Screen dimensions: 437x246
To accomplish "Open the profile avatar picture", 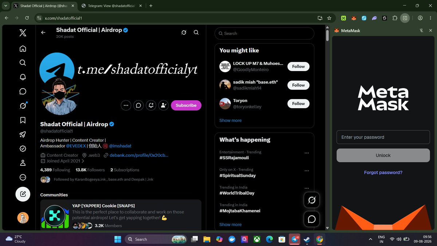I will [60, 96].
